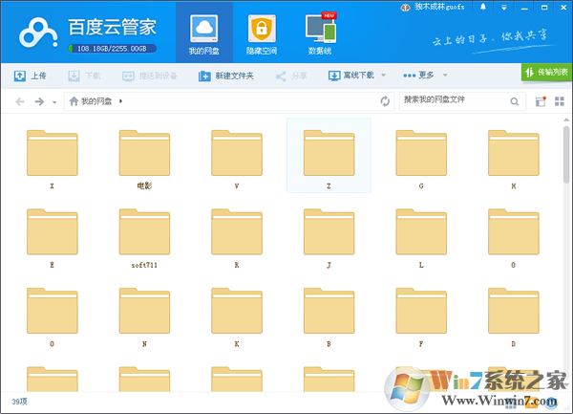Viewport: 573px width, 414px height.
Task: Open the main menu dropdown in title bar
Action: (x=504, y=8)
